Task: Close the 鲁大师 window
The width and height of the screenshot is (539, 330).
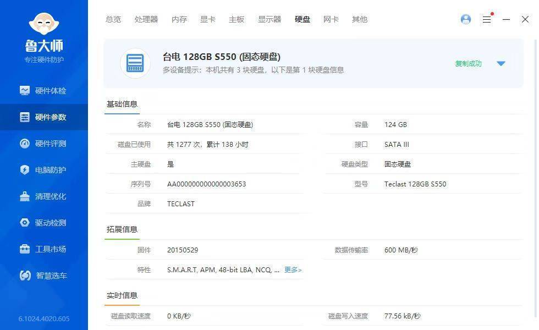Action: coord(525,19)
